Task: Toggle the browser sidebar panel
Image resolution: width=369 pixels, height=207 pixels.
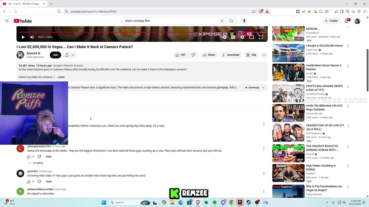Action: 342,11
